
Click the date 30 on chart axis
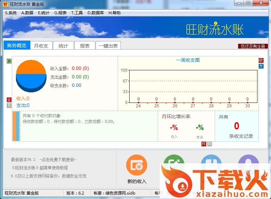[x=248, y=106]
